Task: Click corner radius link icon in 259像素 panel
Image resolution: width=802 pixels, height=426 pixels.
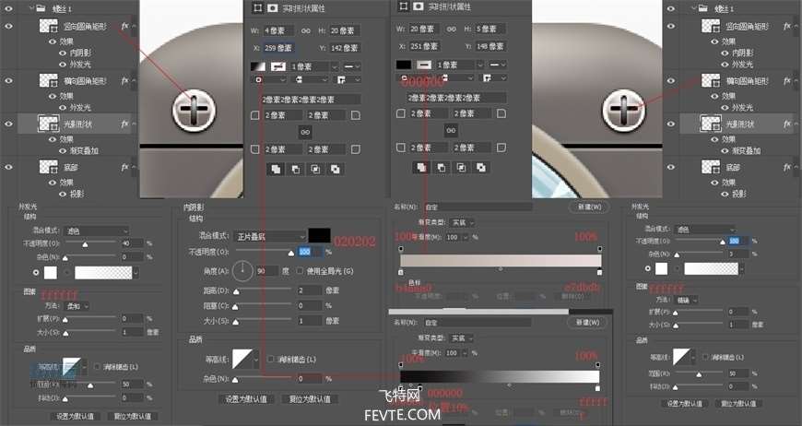Action: [305, 133]
